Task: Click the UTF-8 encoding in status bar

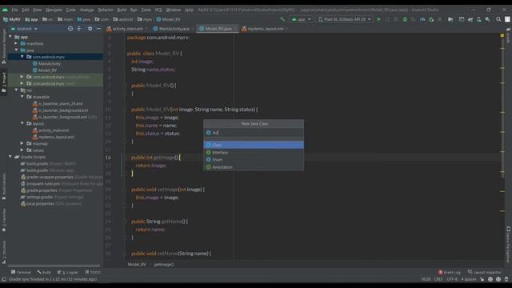Action: pos(452,279)
